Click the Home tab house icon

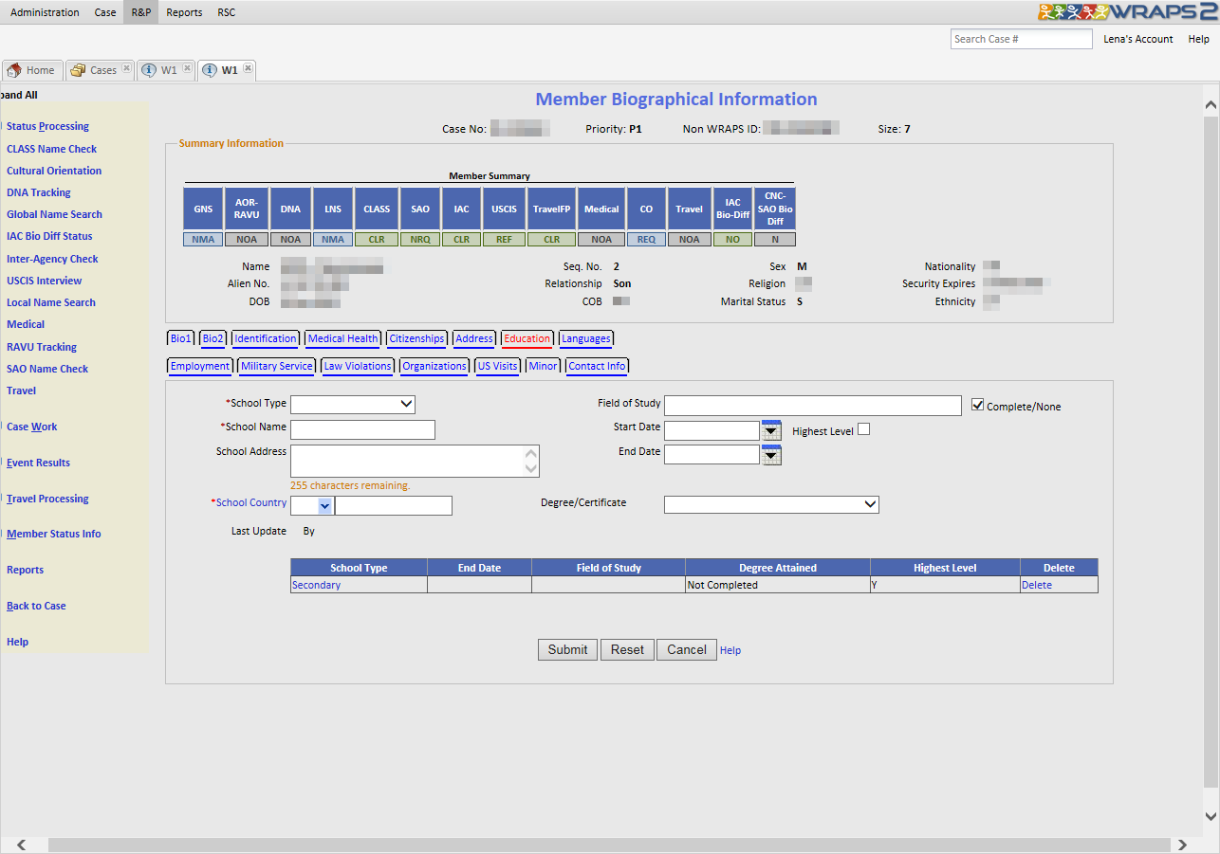tap(14, 70)
